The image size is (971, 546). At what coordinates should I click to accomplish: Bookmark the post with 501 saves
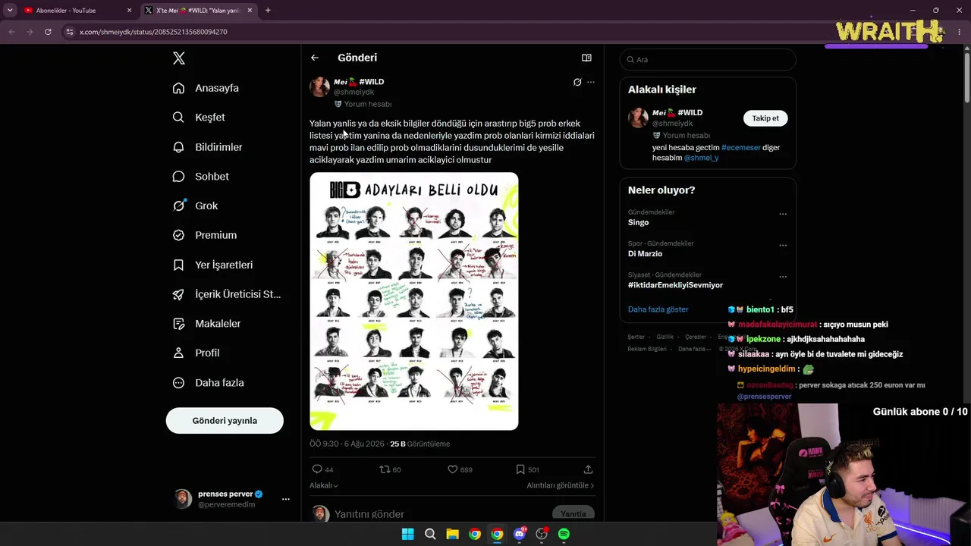[520, 469]
